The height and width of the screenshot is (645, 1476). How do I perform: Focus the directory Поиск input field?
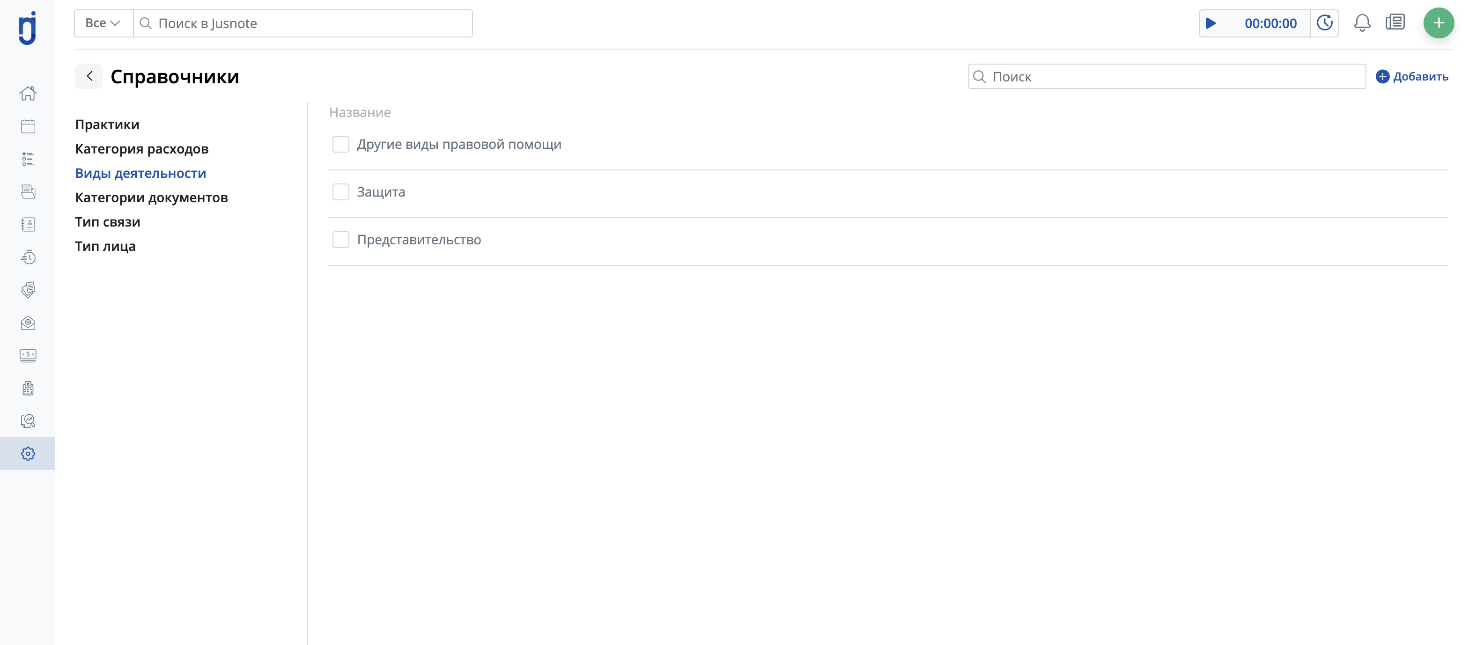pos(1166,77)
